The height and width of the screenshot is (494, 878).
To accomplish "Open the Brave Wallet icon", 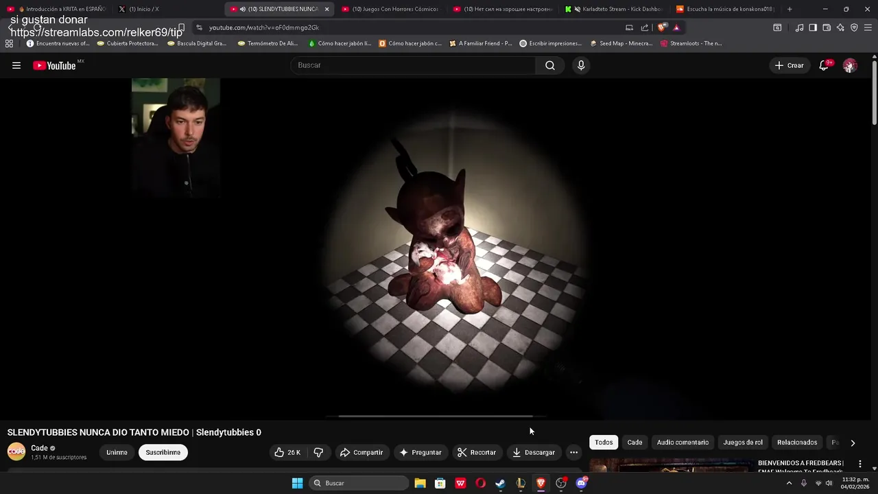I will [x=827, y=27].
